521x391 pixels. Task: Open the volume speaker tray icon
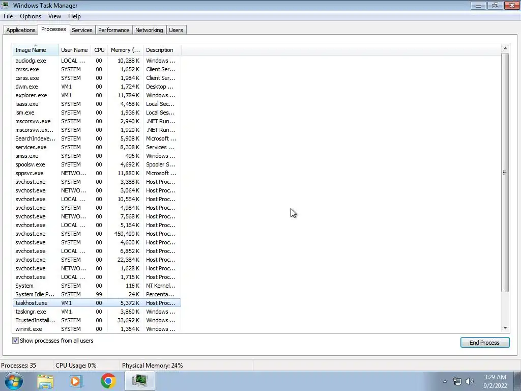(x=469, y=381)
